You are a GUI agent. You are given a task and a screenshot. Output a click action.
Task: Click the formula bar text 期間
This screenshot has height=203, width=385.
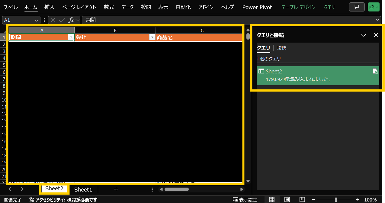click(91, 20)
